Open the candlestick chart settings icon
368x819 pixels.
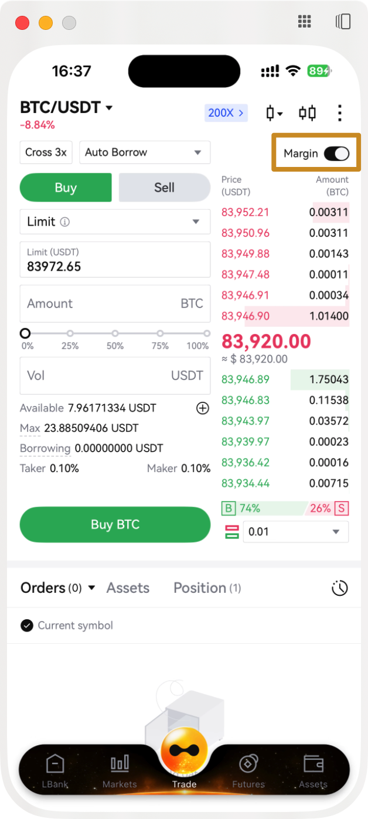(x=273, y=113)
